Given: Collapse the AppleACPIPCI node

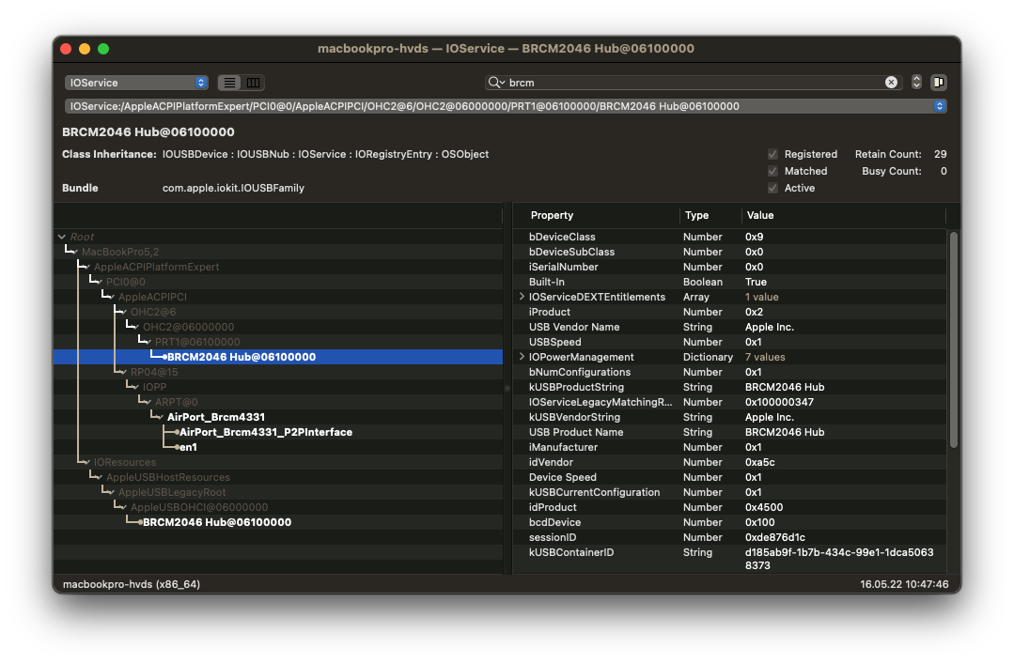Looking at the screenshot, I should 111,297.
